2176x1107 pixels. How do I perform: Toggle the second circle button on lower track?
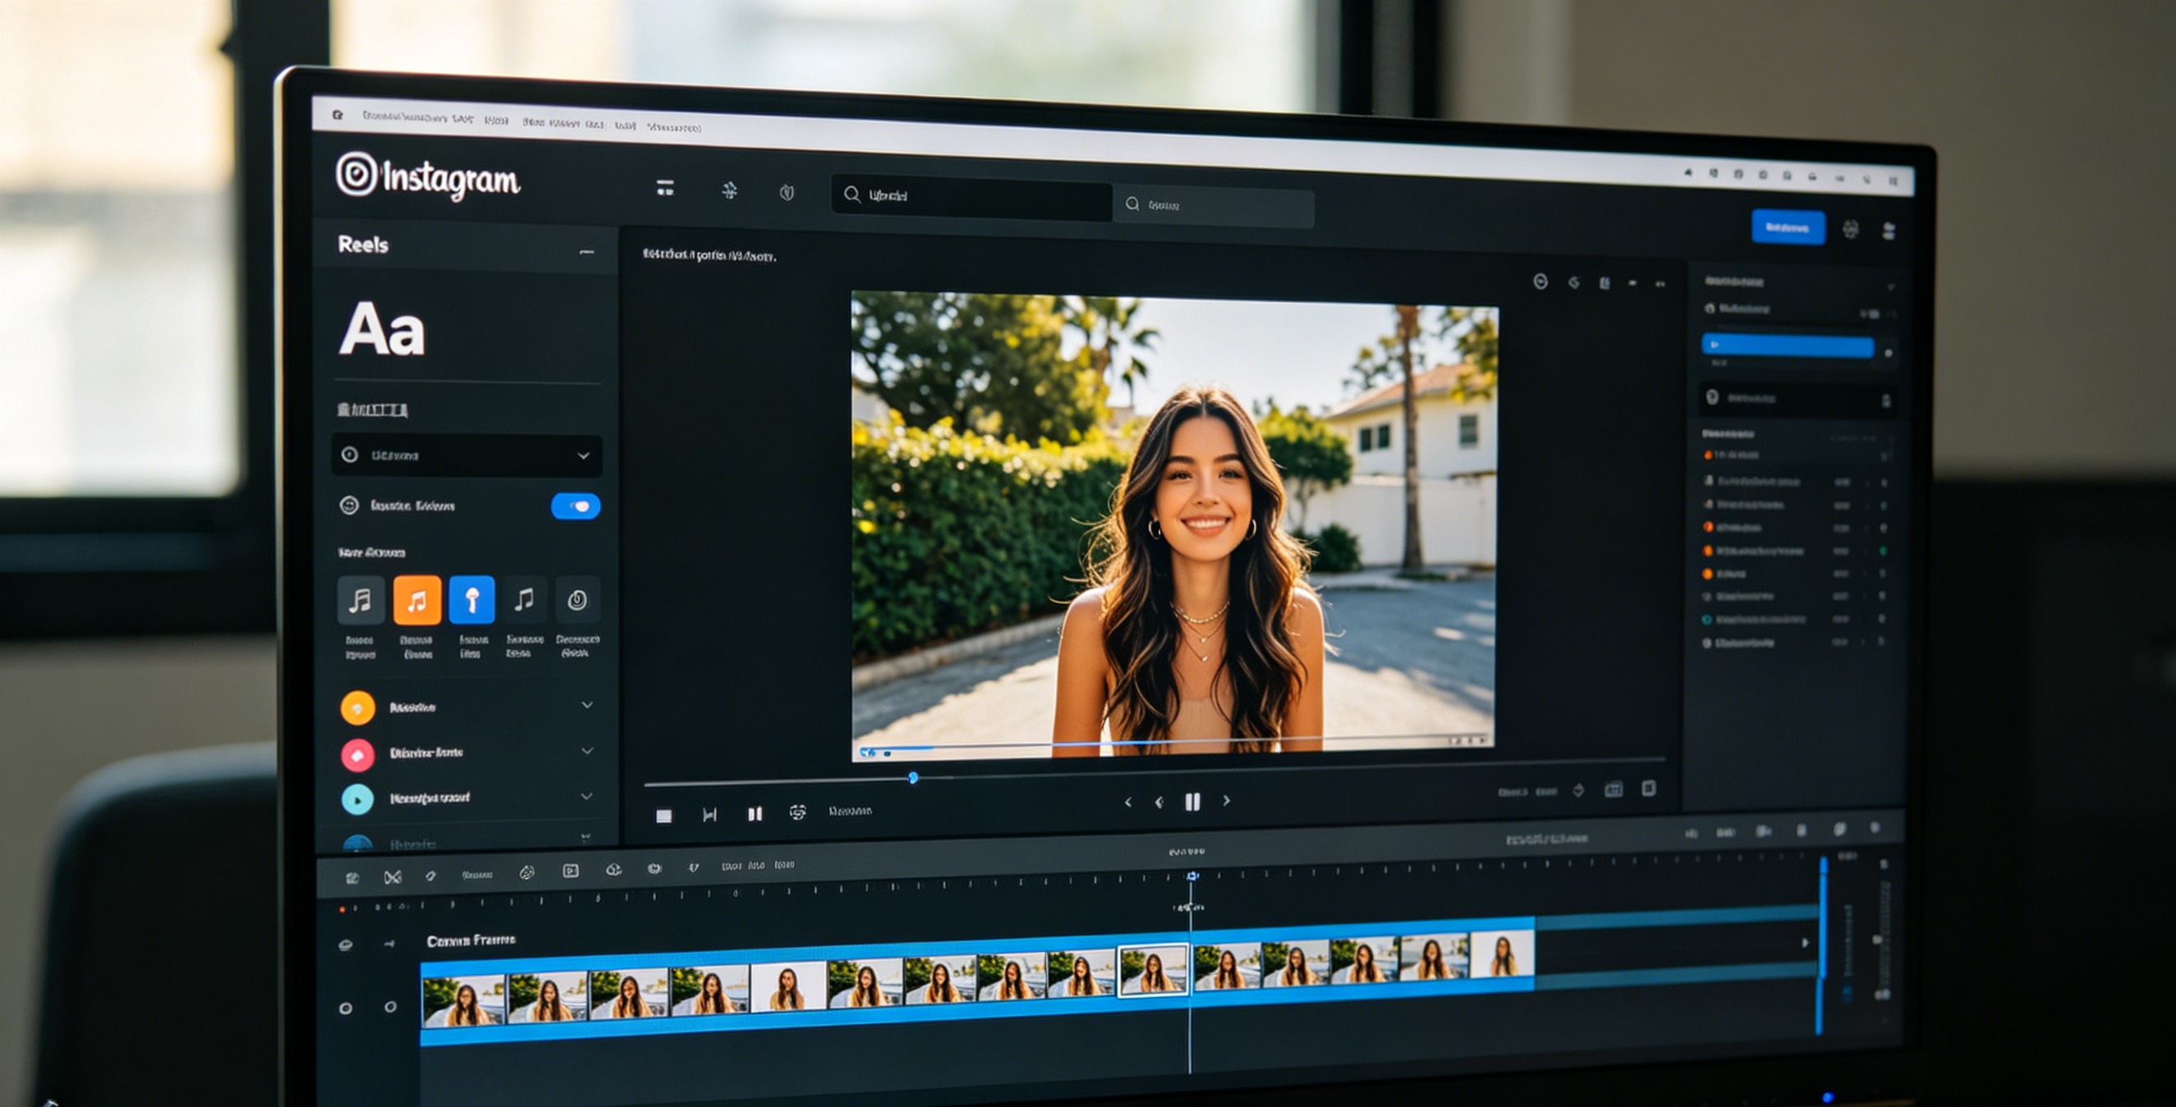[390, 1007]
